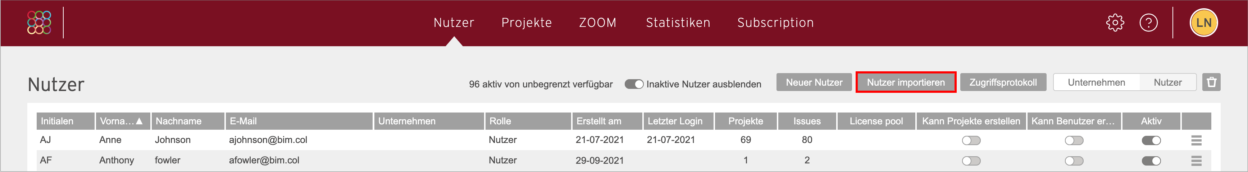Screen dimensions: 1248x172
Task: Open the Zugriffsprotokoll button
Action: 1003,82
